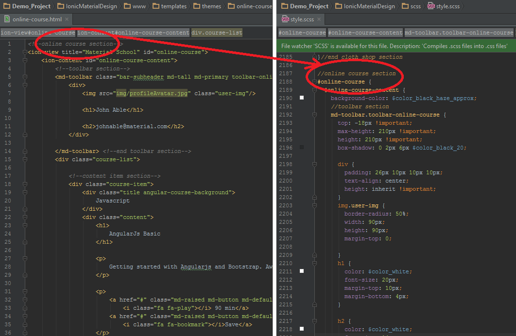Select the #online-course-content breadcrumb in SCSS editor
Image resolution: width=516 pixels, height=336 pixels.
pos(365,33)
